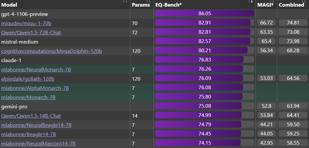The image size is (309, 148).
Task: Click the sort arrow in EQ-Bench column
Action: coord(252,1)
